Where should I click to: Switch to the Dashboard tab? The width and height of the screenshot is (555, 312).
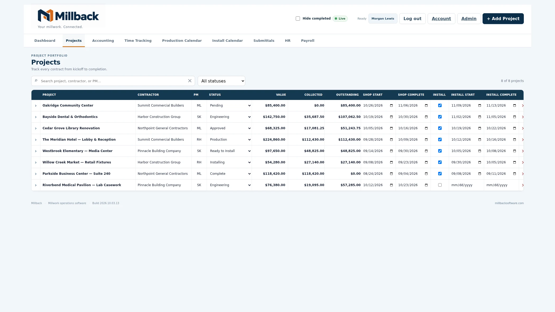point(45,40)
